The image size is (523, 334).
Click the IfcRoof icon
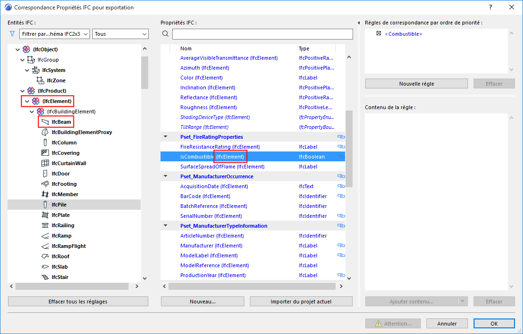click(x=45, y=256)
